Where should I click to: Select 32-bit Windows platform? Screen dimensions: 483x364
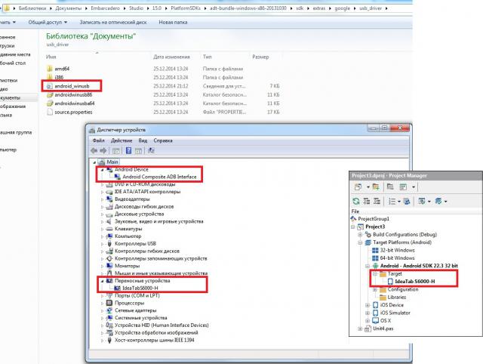397,250
